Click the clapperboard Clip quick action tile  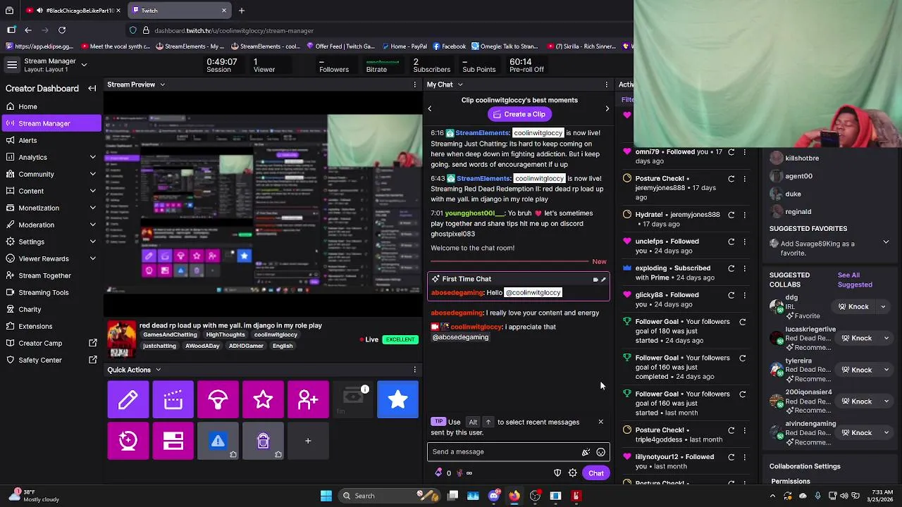click(x=173, y=399)
